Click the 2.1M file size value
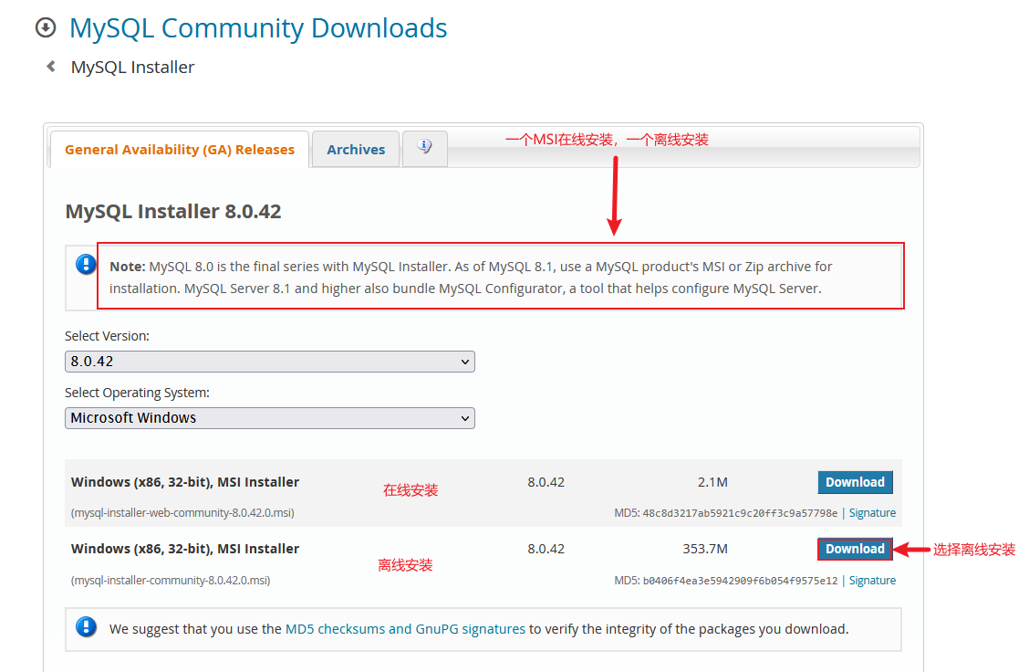This screenshot has height=672, width=1029. pos(712,482)
